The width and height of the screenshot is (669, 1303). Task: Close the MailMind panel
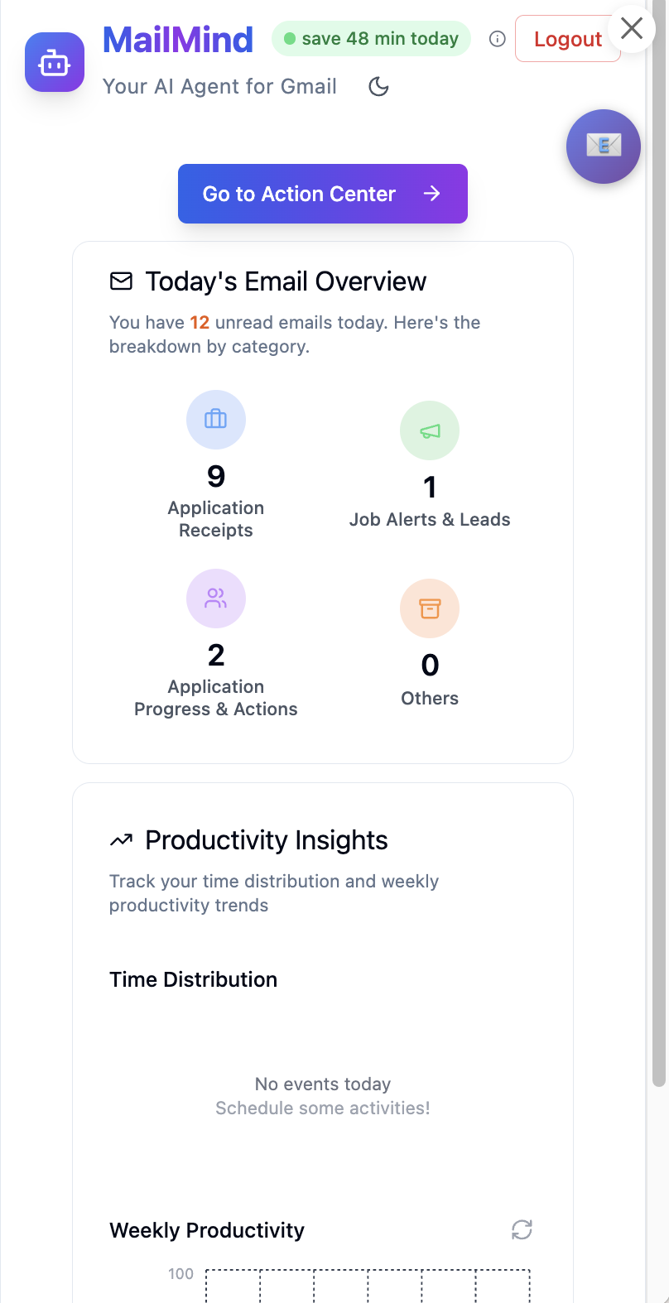coord(632,29)
